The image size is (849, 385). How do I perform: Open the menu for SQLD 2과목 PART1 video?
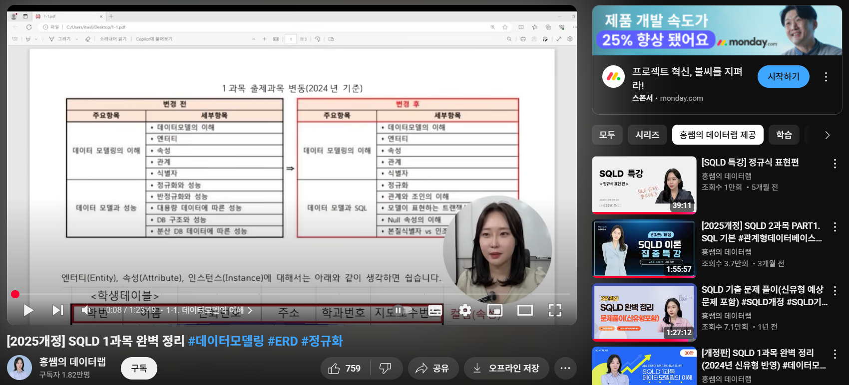pyautogui.click(x=835, y=227)
